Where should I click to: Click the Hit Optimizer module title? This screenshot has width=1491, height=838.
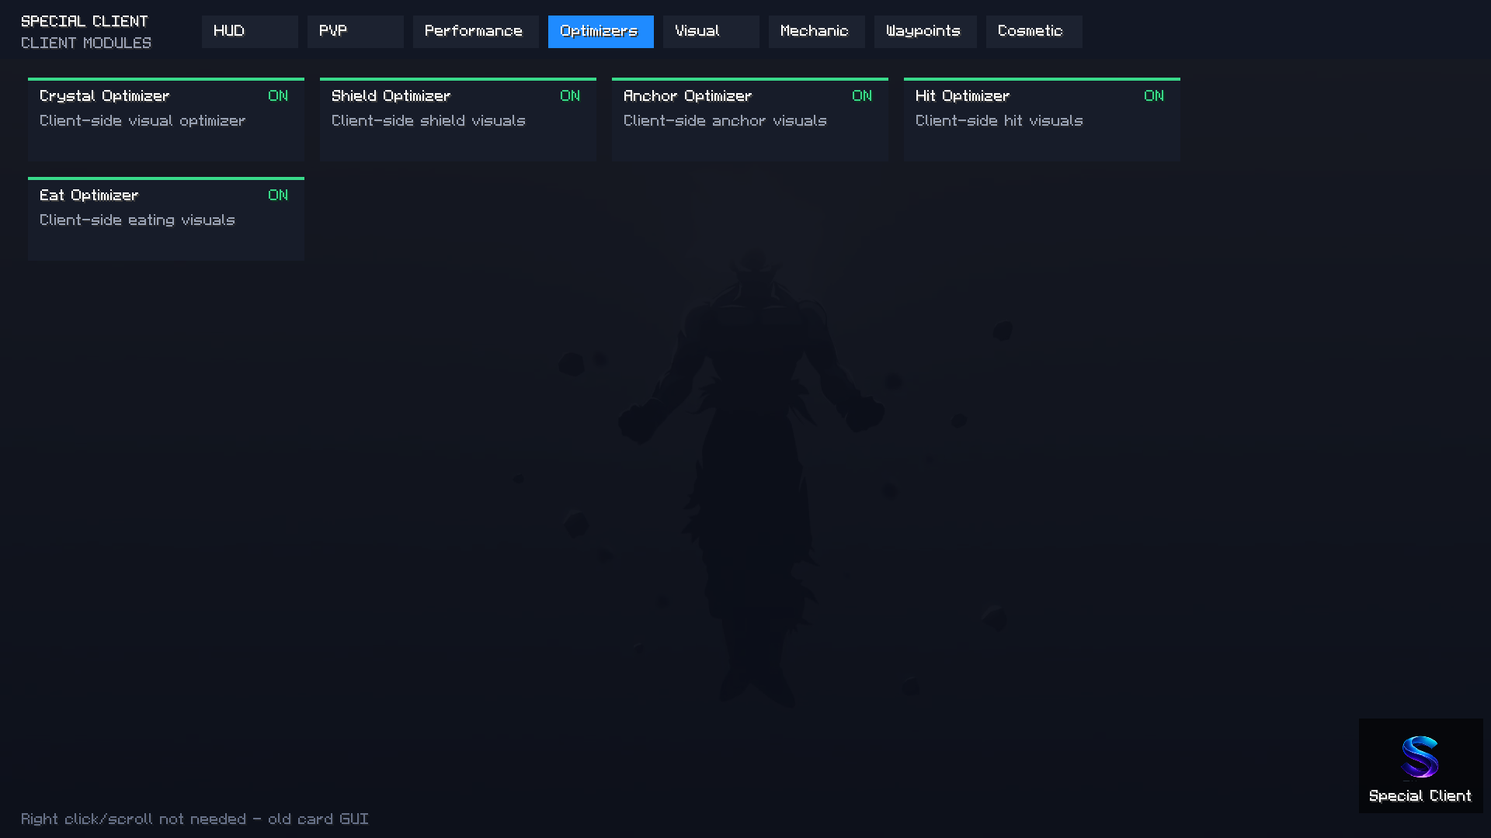pyautogui.click(x=962, y=96)
